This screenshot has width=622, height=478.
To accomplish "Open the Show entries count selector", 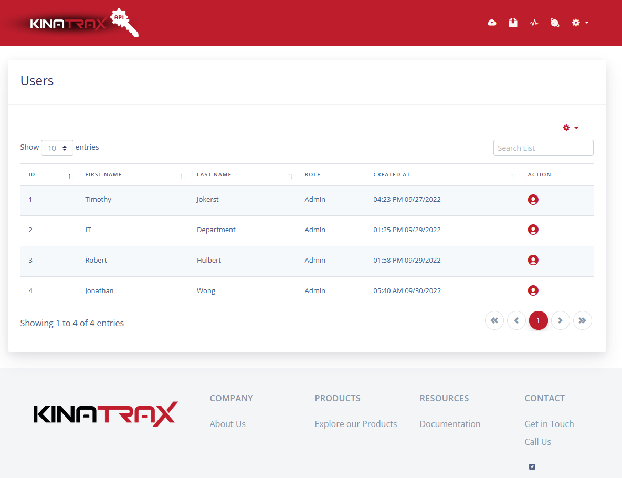I will coord(57,148).
